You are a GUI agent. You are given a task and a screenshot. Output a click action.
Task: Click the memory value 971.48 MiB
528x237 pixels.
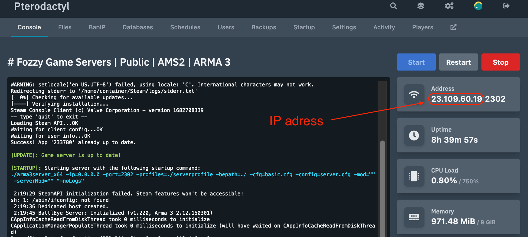point(453,221)
